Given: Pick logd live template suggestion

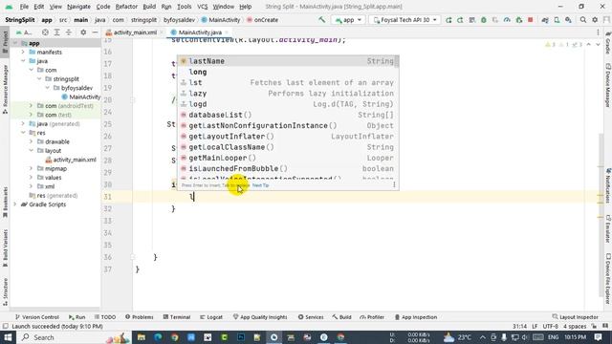Looking at the screenshot, I should pyautogui.click(x=288, y=104).
